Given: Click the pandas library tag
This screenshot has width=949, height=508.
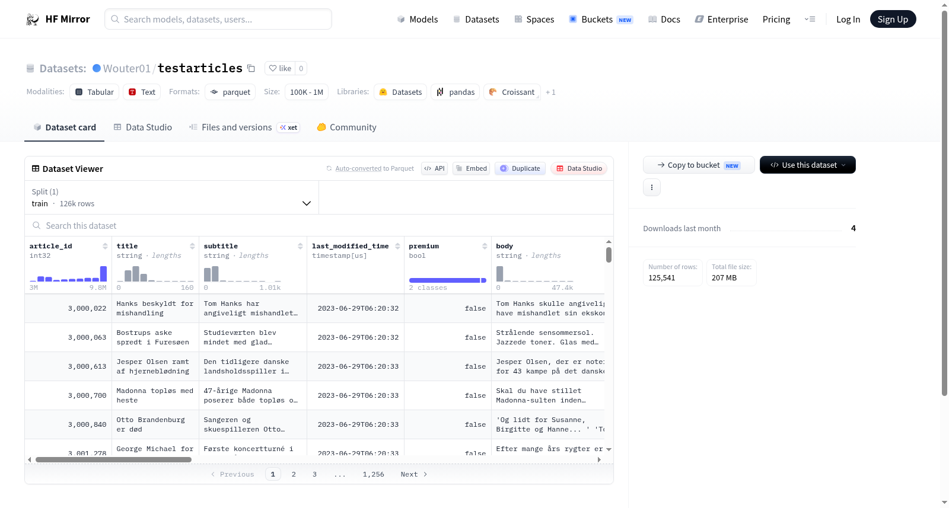Looking at the screenshot, I should (456, 92).
